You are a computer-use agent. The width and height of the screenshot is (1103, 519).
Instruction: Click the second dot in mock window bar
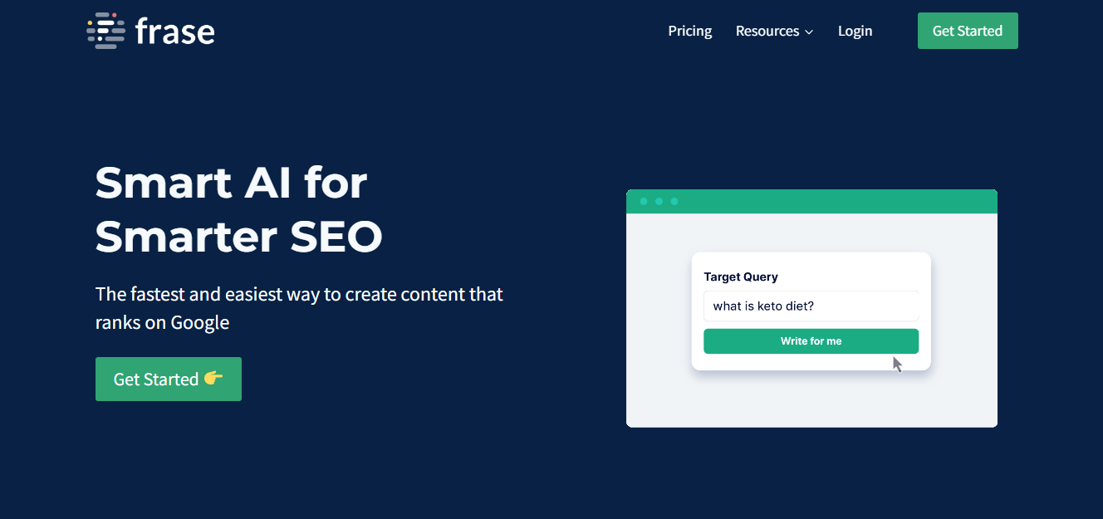point(659,202)
